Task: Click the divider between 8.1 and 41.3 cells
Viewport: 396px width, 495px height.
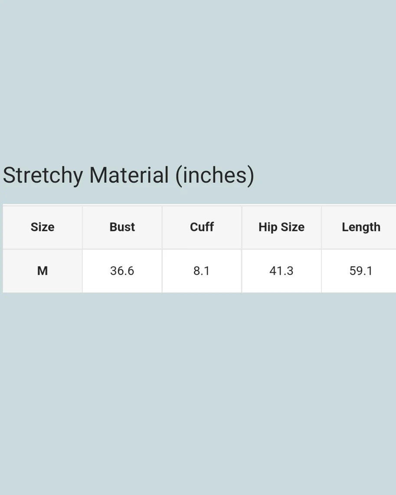Action: coord(242,271)
